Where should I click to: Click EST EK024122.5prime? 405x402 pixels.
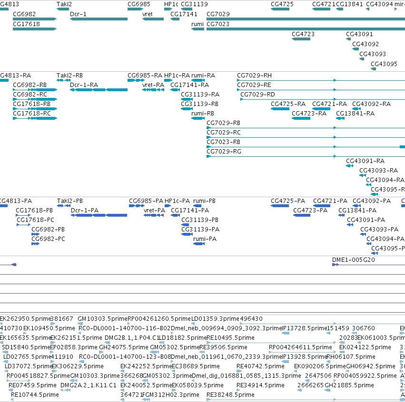pyautogui.click(x=342, y=352)
